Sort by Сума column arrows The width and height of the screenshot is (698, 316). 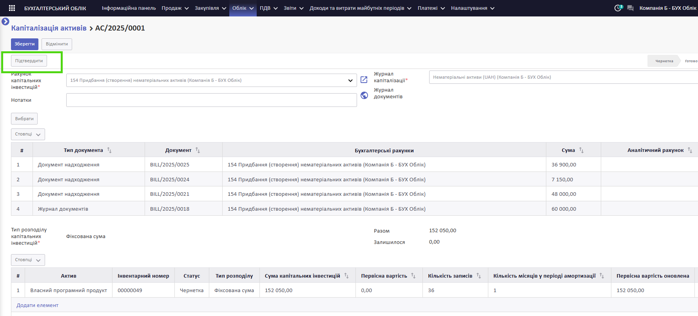pyautogui.click(x=581, y=150)
